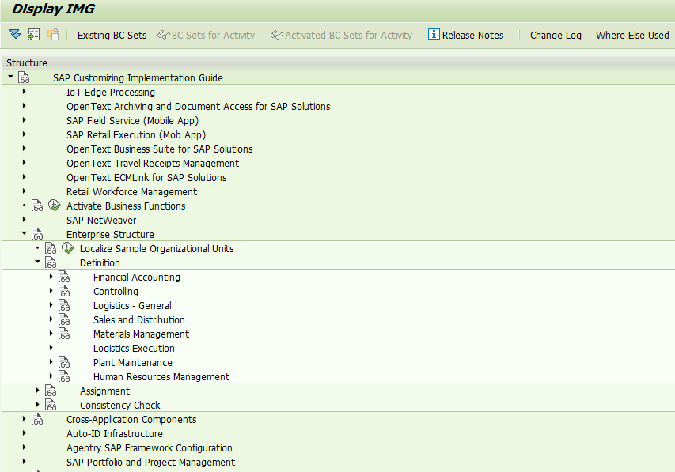The height and width of the screenshot is (472, 675).
Task: Click Activated BC Sets for Activity
Action: coord(341,36)
